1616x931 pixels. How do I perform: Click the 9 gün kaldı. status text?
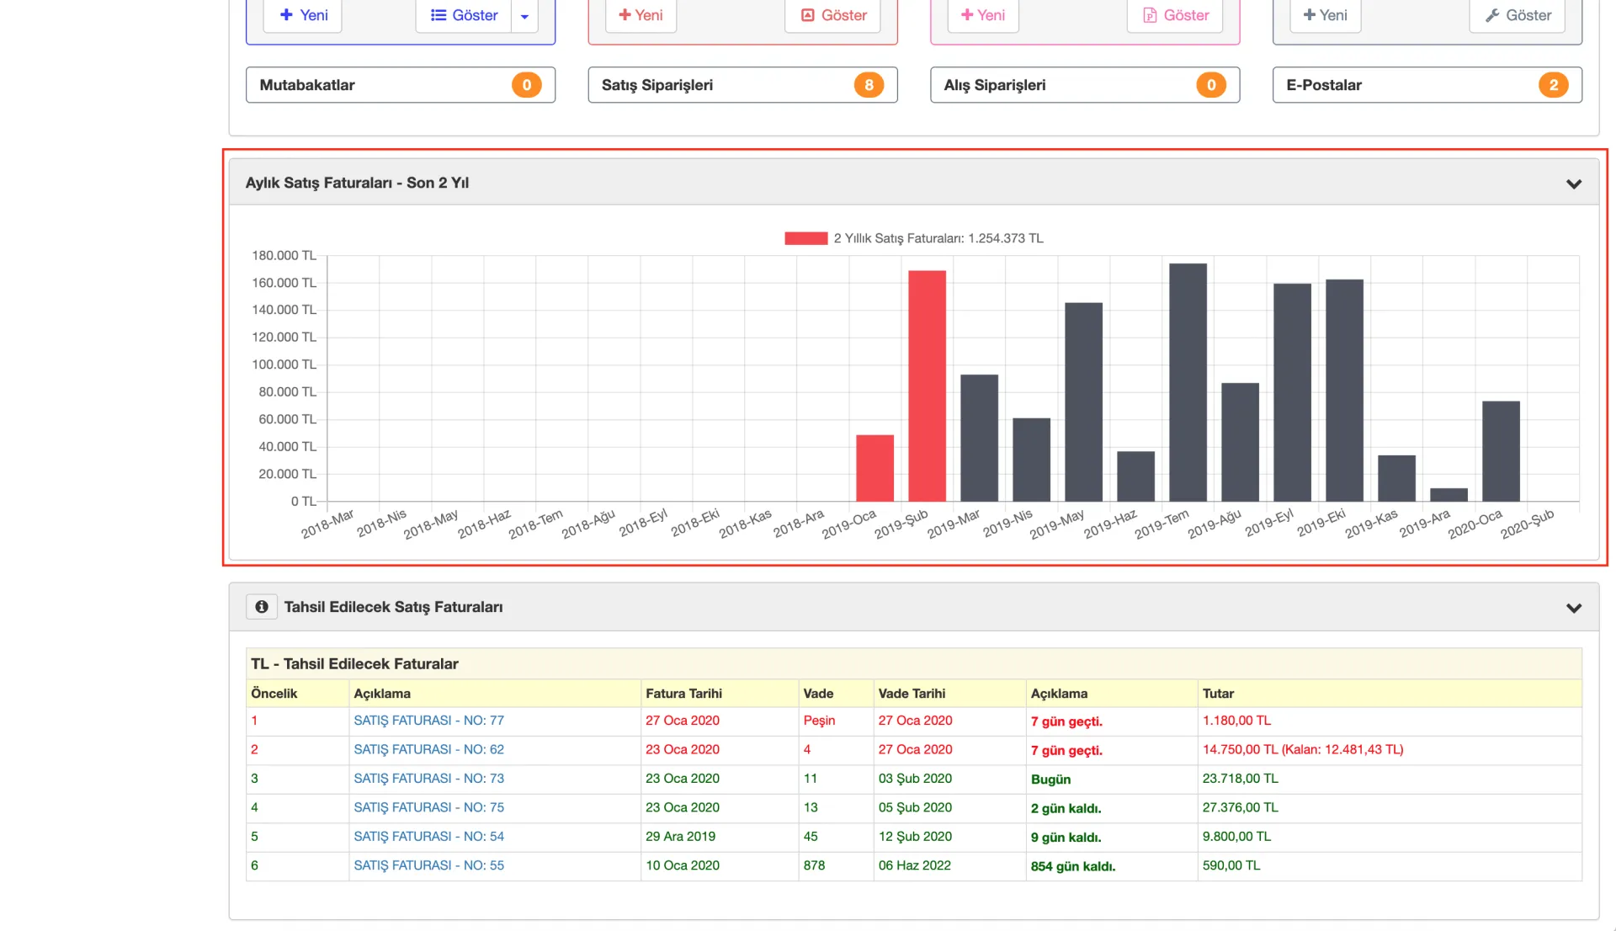1066,838
